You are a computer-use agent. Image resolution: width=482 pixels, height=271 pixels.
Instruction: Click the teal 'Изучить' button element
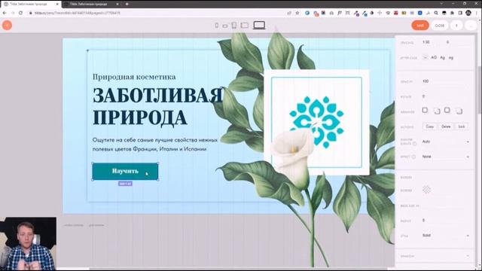125,171
